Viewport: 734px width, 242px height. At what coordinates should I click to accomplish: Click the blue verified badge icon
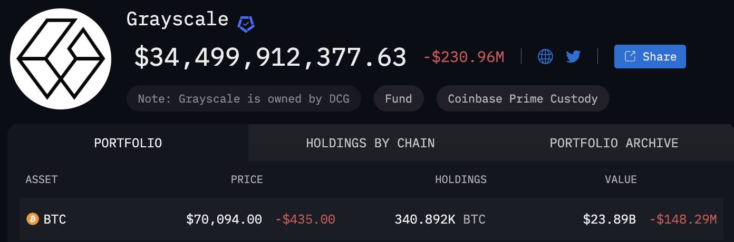[x=246, y=24]
